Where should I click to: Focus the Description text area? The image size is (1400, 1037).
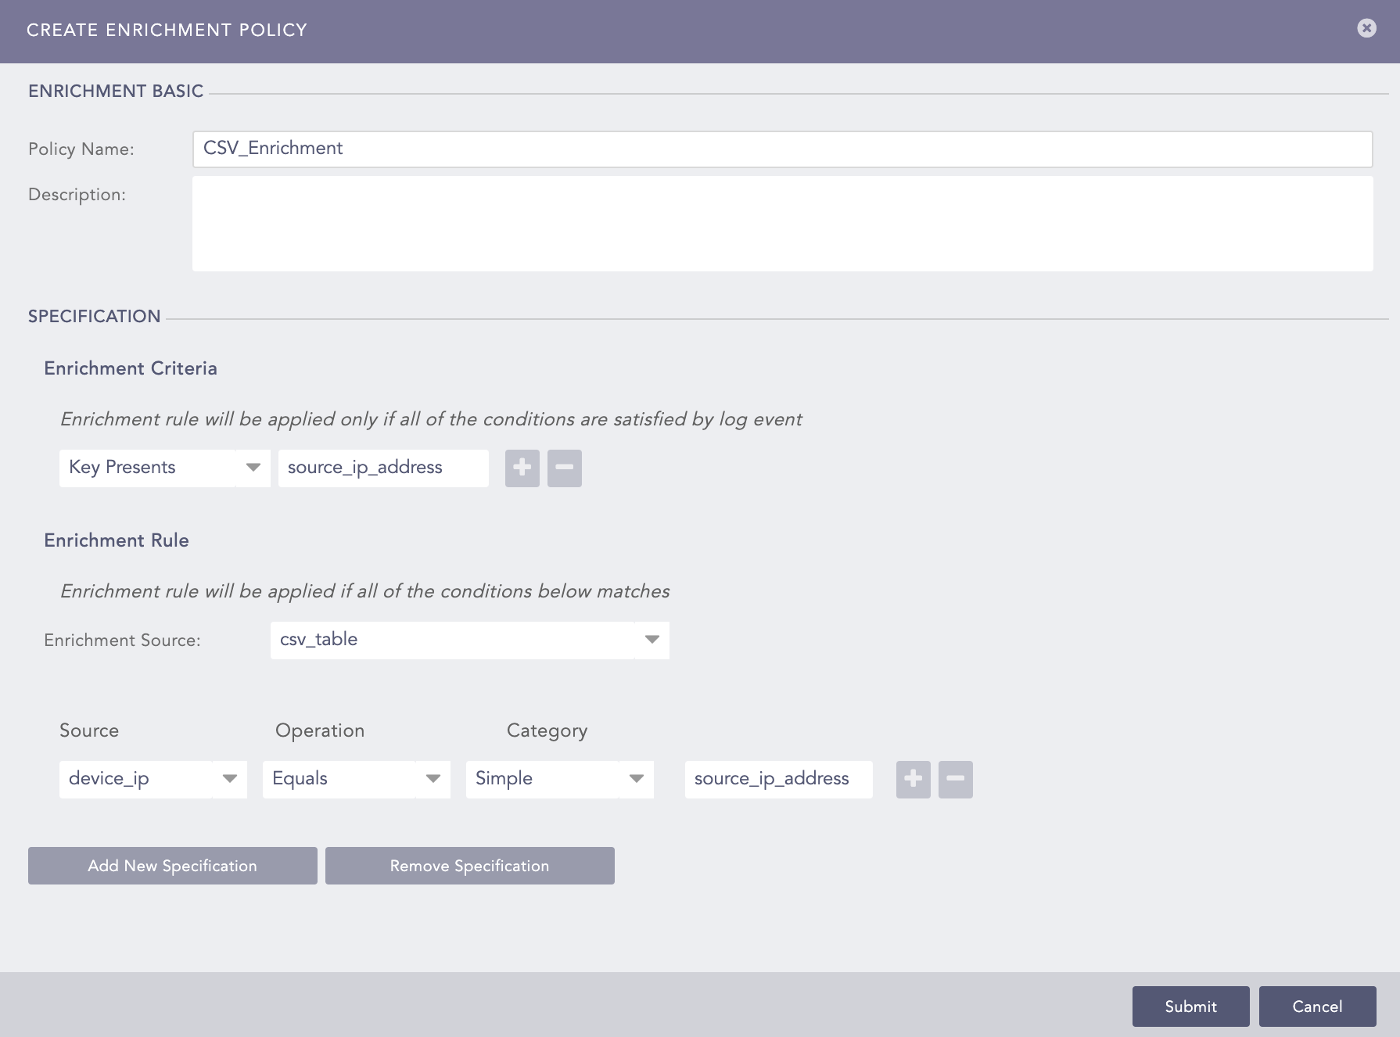(x=782, y=224)
